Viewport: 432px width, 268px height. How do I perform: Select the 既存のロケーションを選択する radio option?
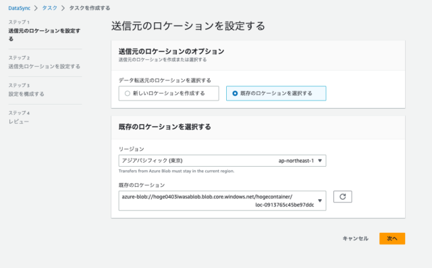click(x=276, y=93)
